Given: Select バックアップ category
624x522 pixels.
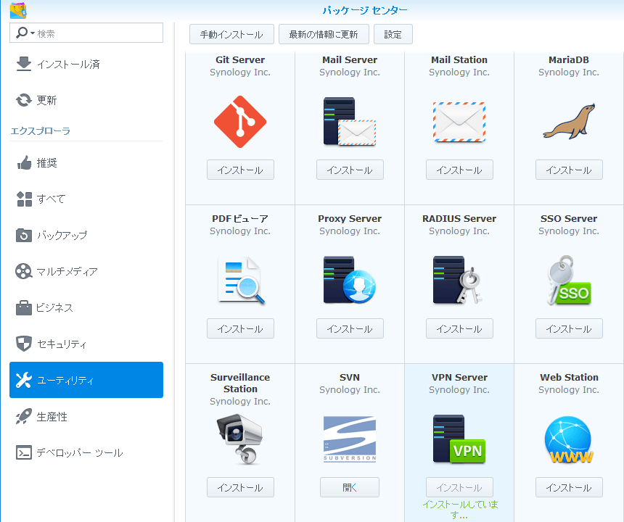Looking at the screenshot, I should tap(86, 235).
